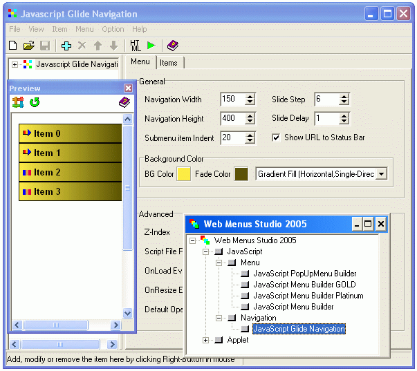Click Item 3 in the preview
This screenshot has width=417, height=371.
(x=71, y=191)
